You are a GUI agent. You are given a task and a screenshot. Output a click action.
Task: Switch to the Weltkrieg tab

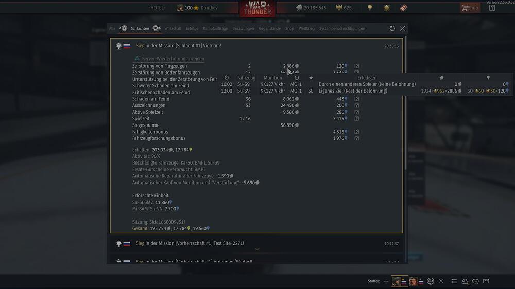[306, 28]
